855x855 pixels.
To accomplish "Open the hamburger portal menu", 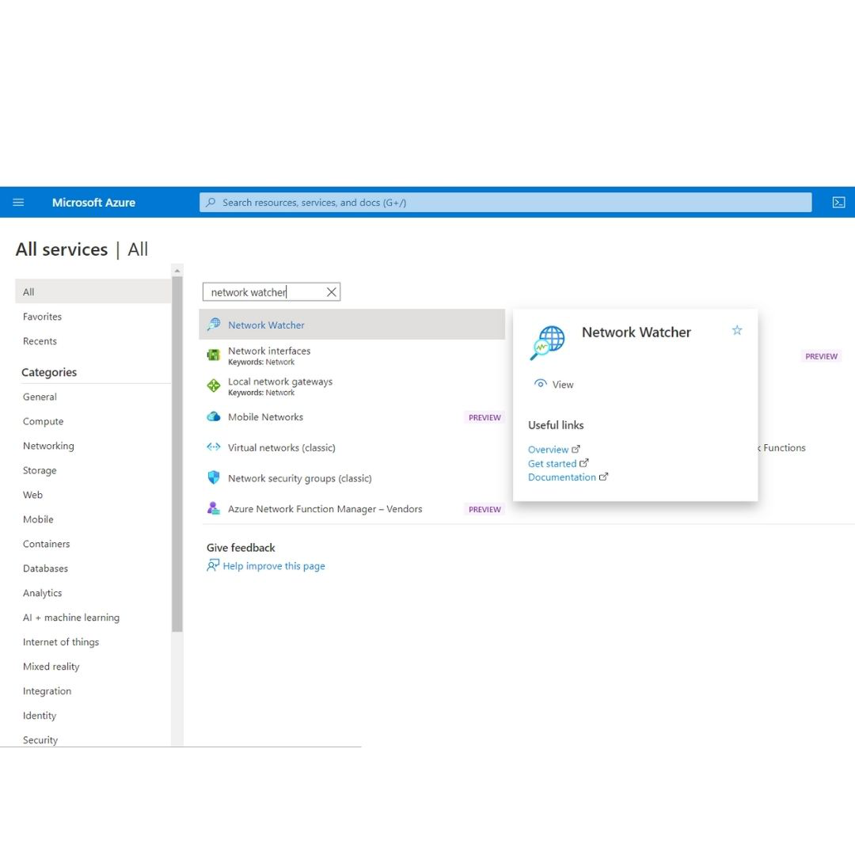I will pos(18,203).
